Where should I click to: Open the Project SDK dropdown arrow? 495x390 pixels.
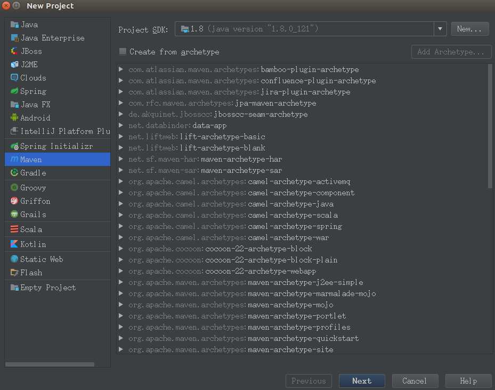click(x=440, y=29)
